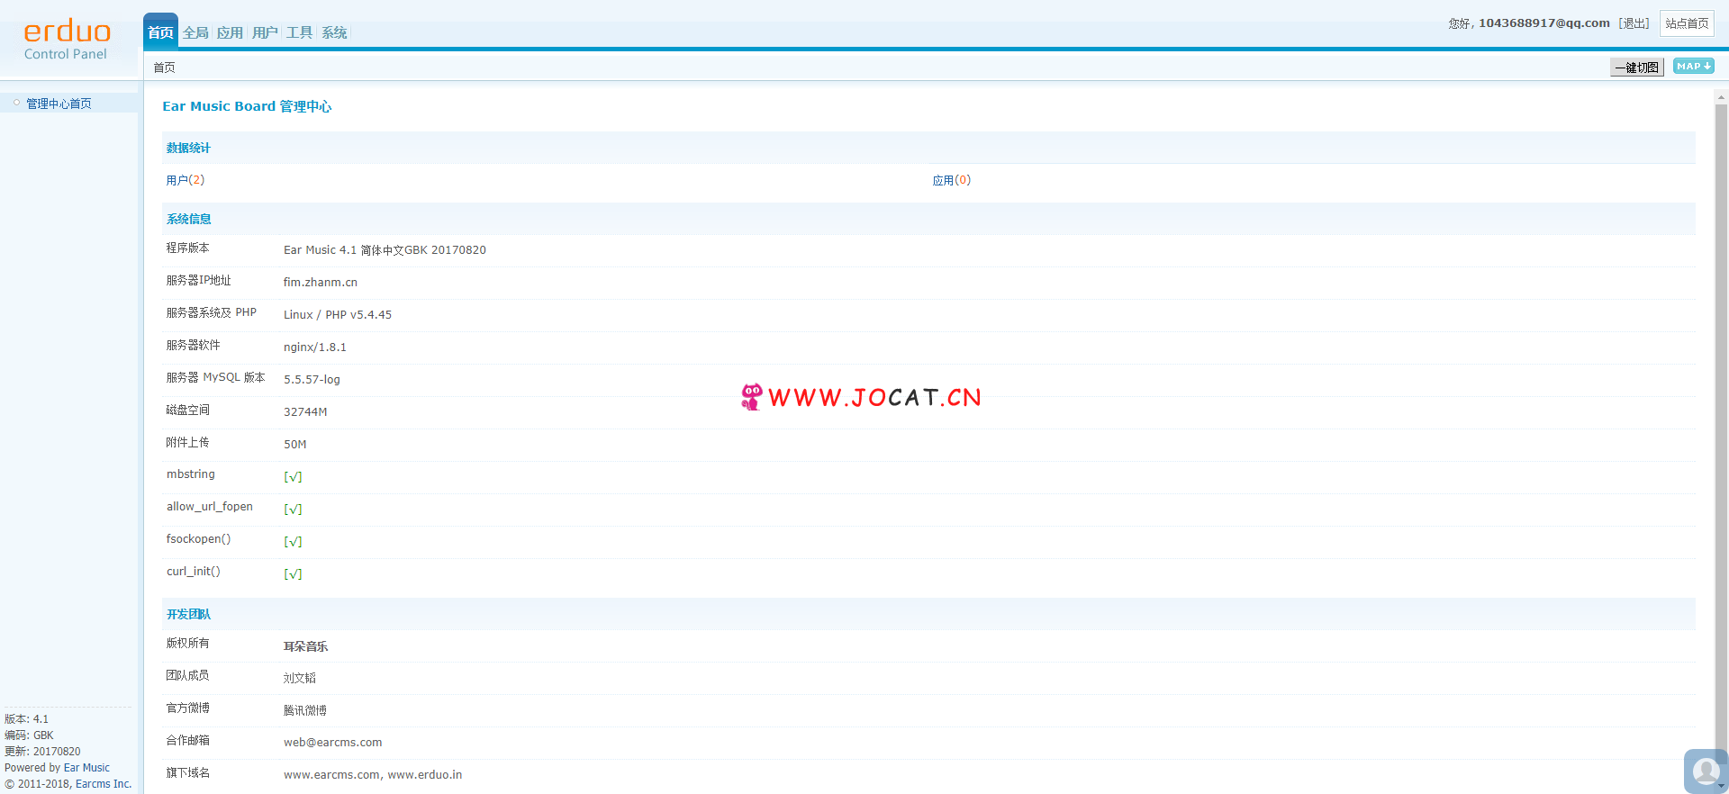Click the sidebar 版本: 4.1 text
The height and width of the screenshot is (794, 1729).
[26, 719]
